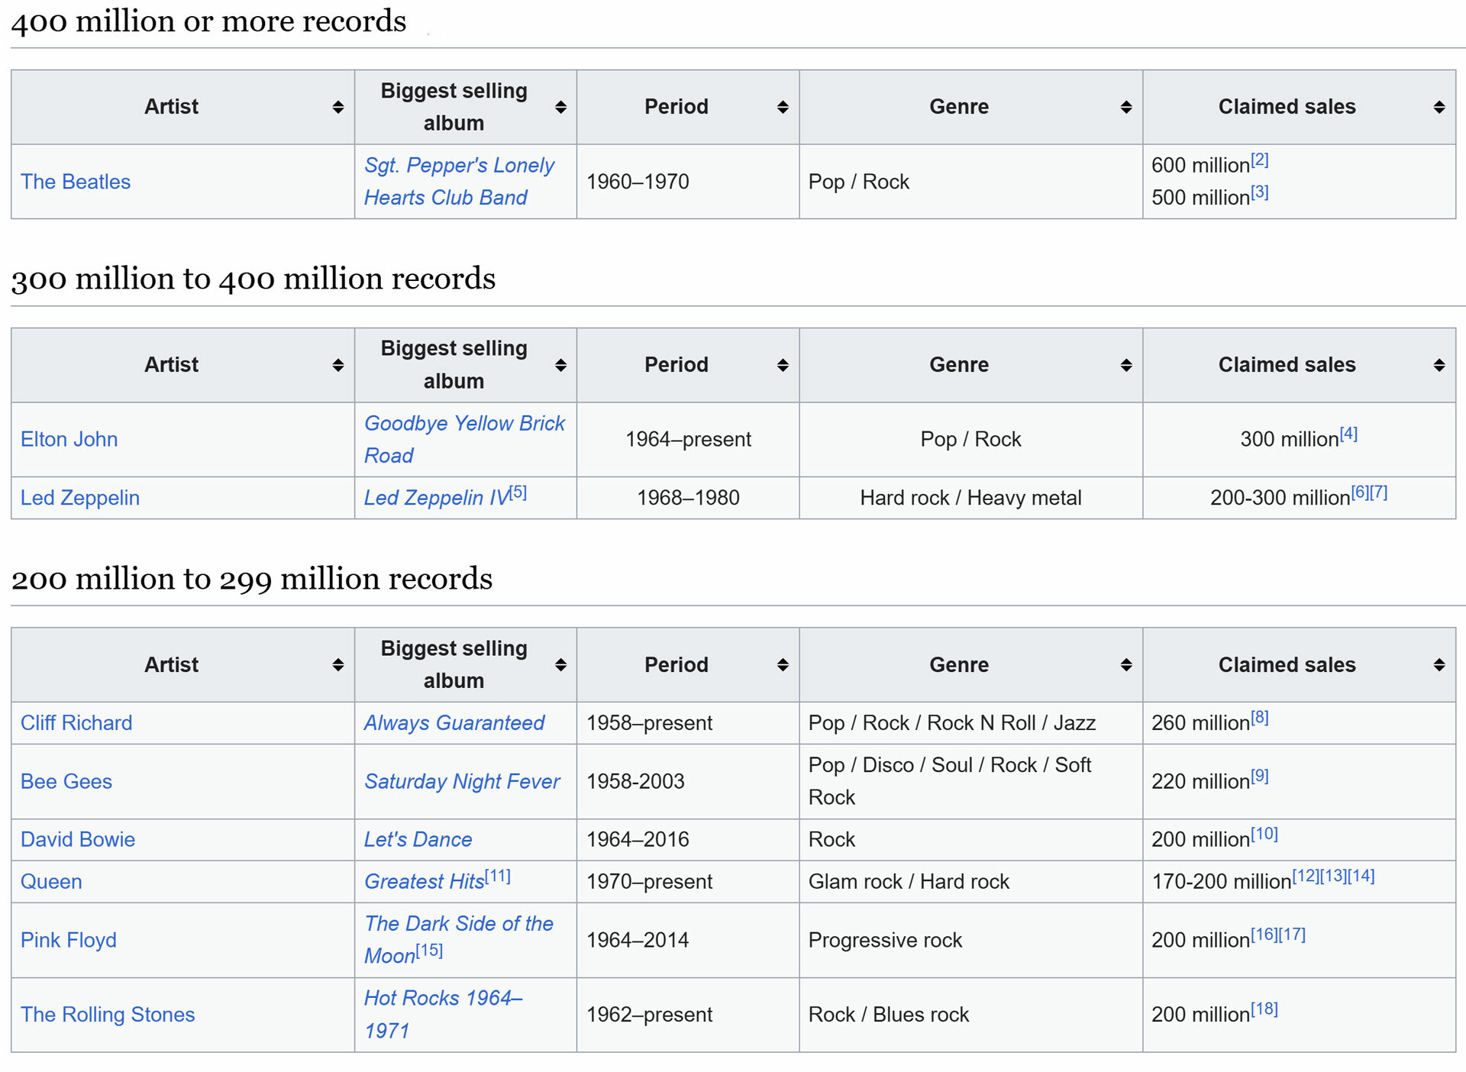Image resolution: width=1466 pixels, height=1072 pixels.
Task: Open citation [11] after Greatest Hits
Action: (x=499, y=876)
